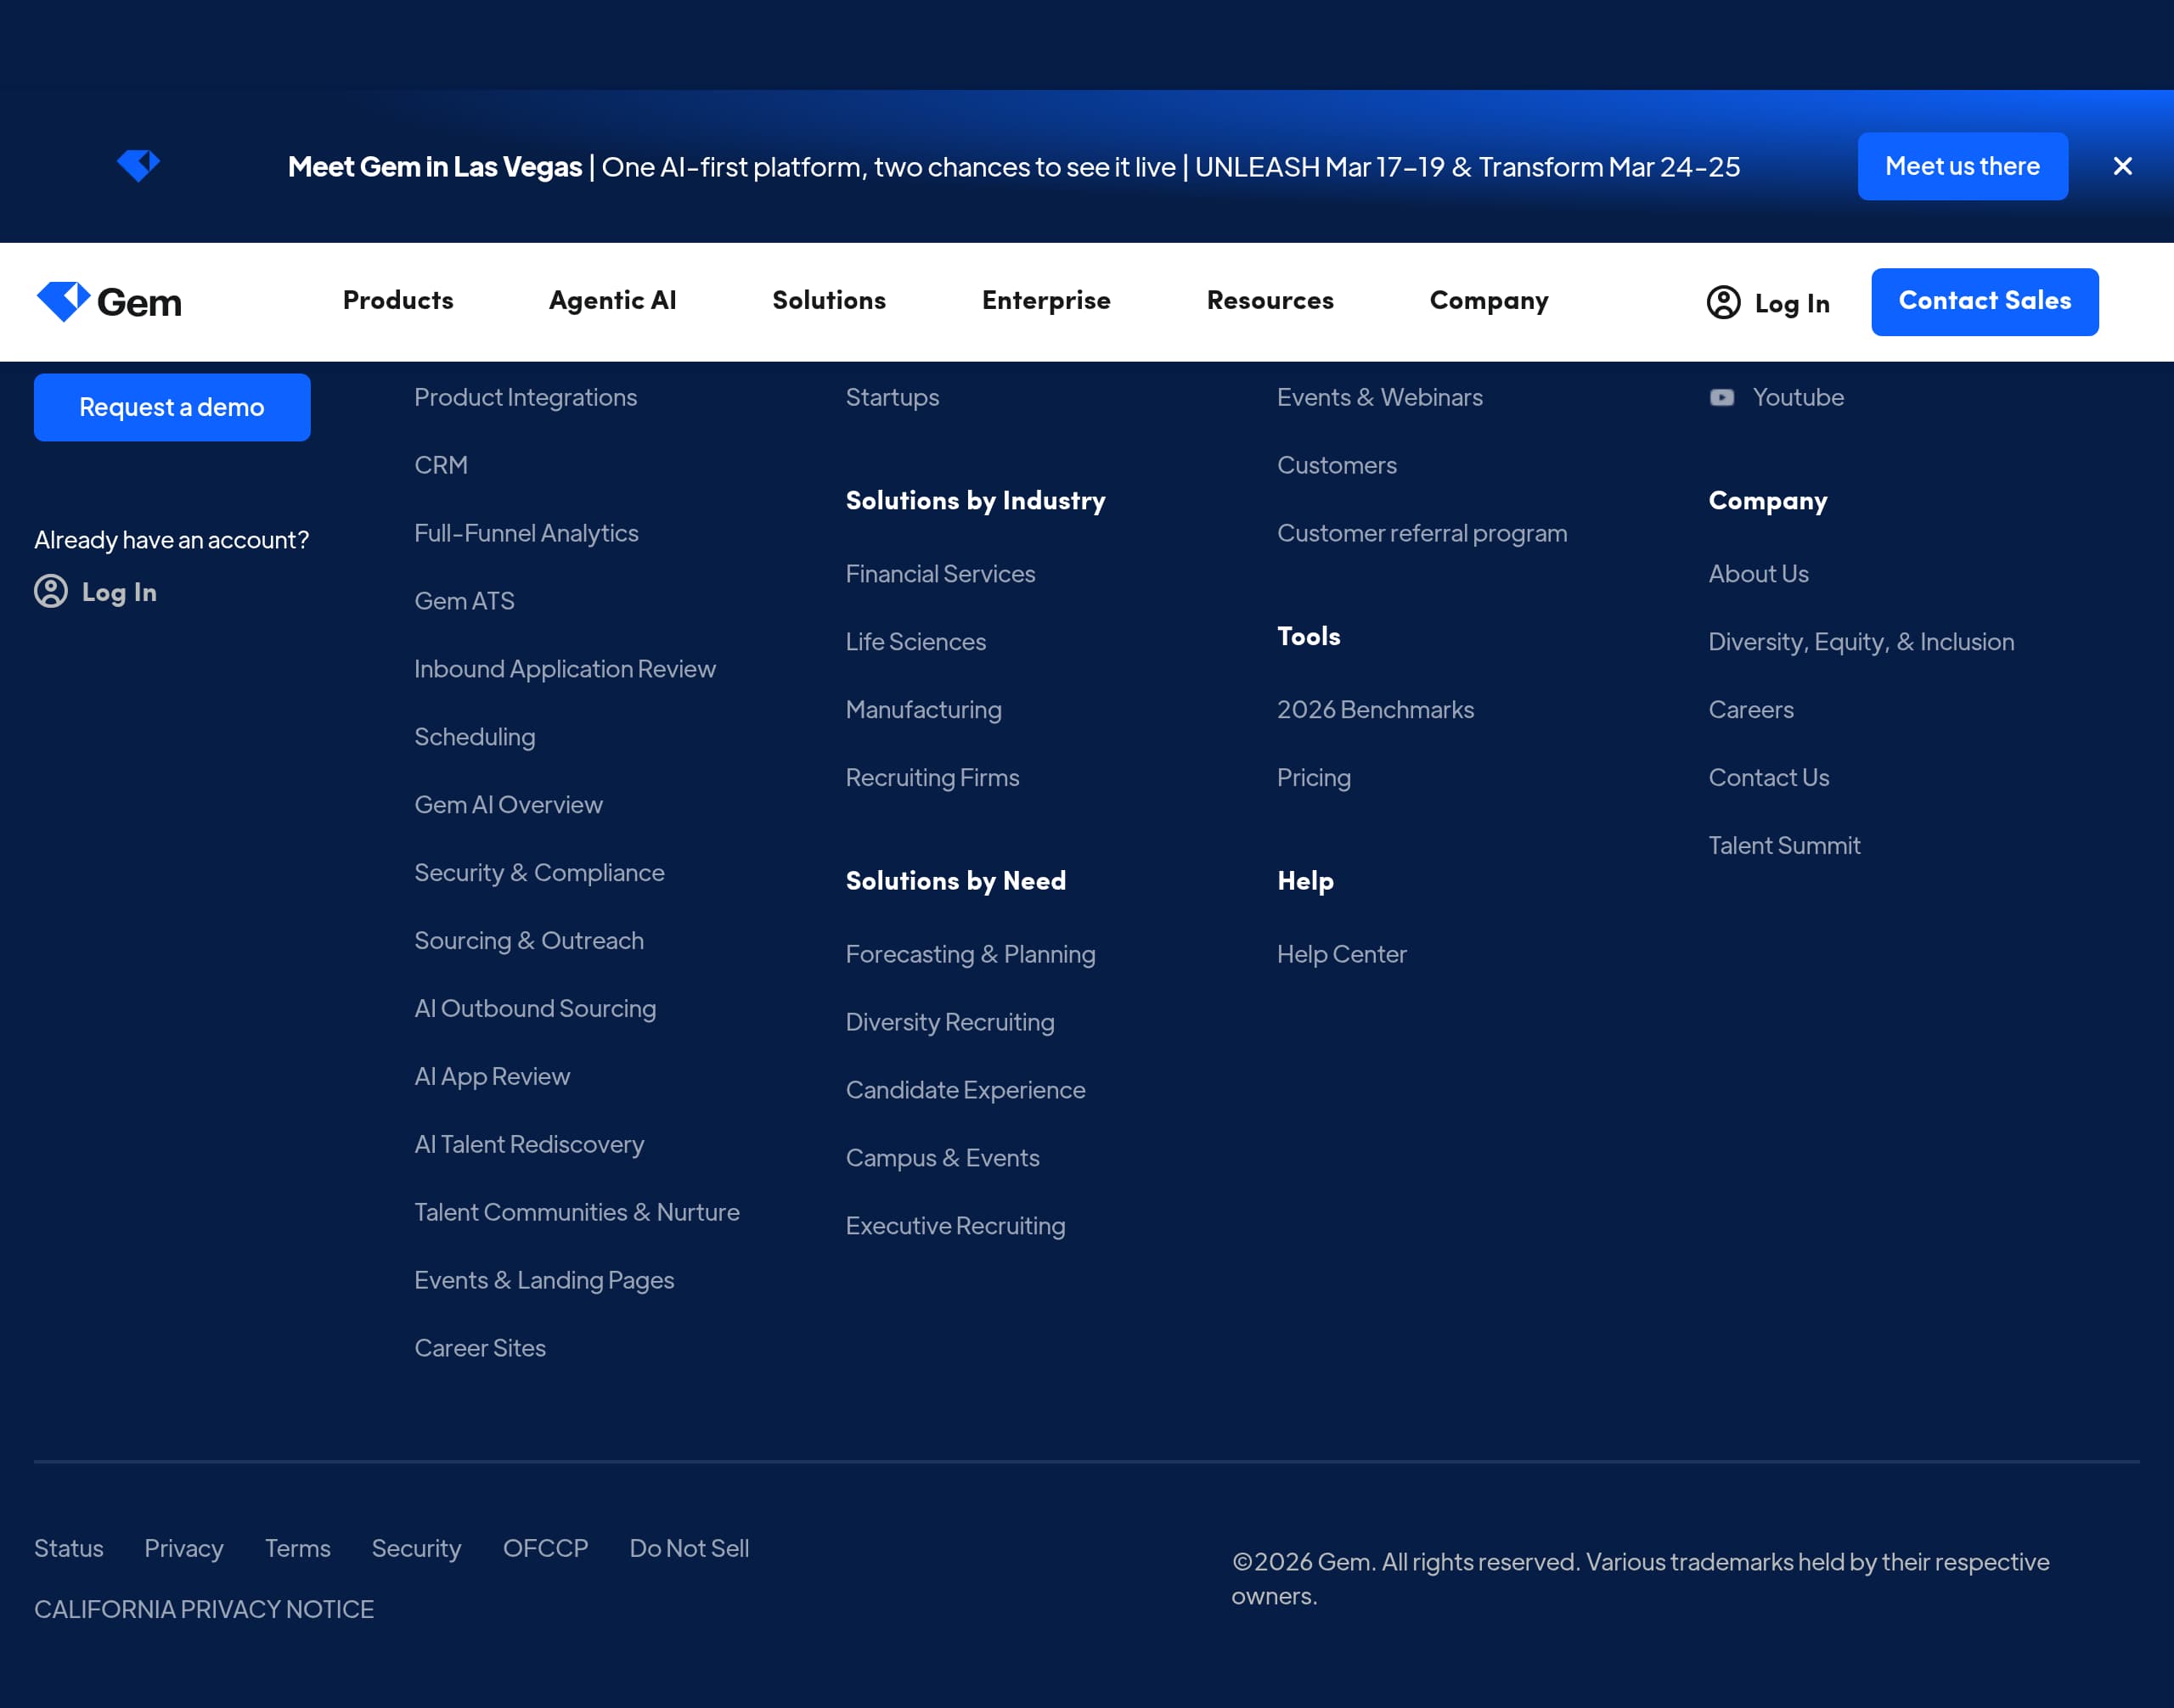2174x1708 pixels.
Task: Select Agentic AI in the navigation bar
Action: pyautogui.click(x=611, y=301)
